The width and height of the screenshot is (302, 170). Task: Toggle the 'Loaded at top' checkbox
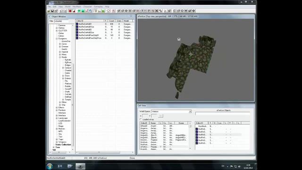pos(141,119)
